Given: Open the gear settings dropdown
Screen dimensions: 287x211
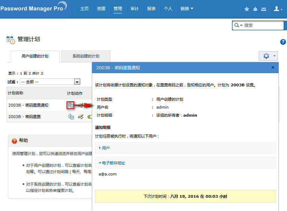Looking at the screenshot, I should point(268,56).
